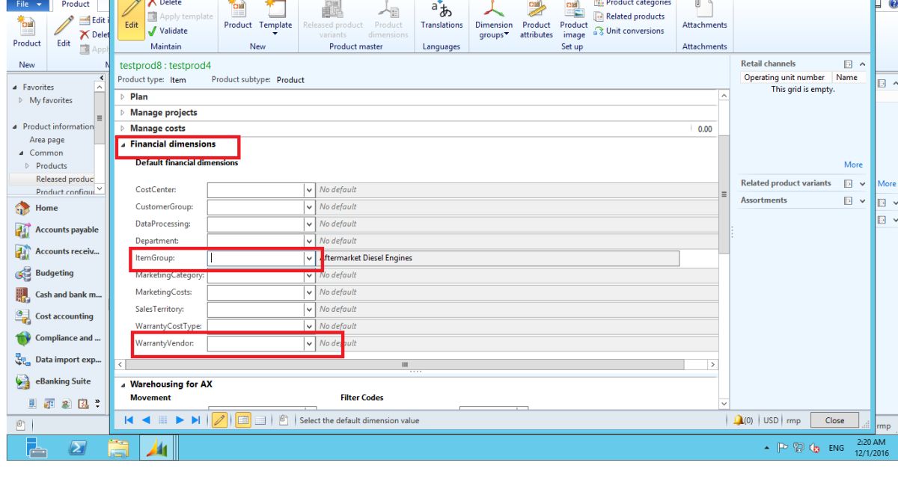Click the document handling icon in status bar
This screenshot has width=898, height=504.
[284, 420]
